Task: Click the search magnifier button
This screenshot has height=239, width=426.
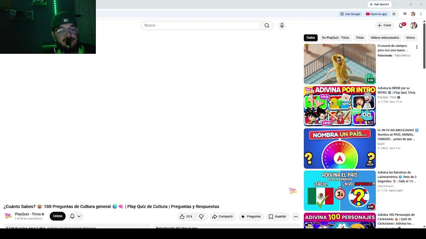Action: coord(267,26)
